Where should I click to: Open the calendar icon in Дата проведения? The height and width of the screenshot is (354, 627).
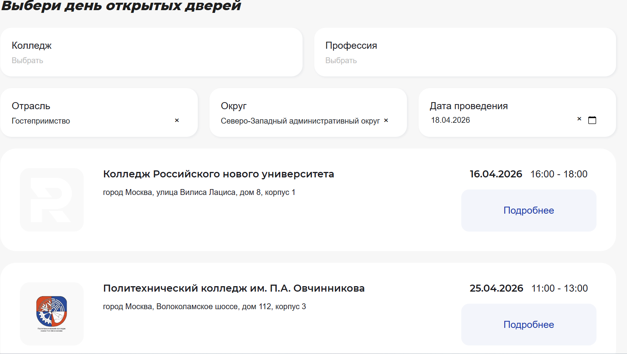pos(593,120)
